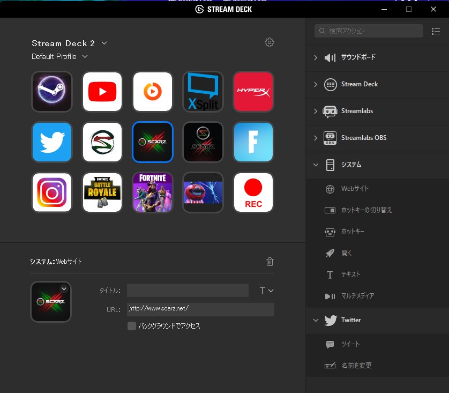Click the orange play-circle key
The image size is (449, 393).
(153, 91)
